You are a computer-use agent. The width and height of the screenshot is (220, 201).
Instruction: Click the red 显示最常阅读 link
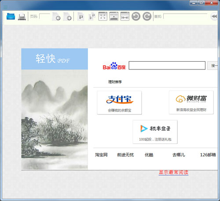173,172
